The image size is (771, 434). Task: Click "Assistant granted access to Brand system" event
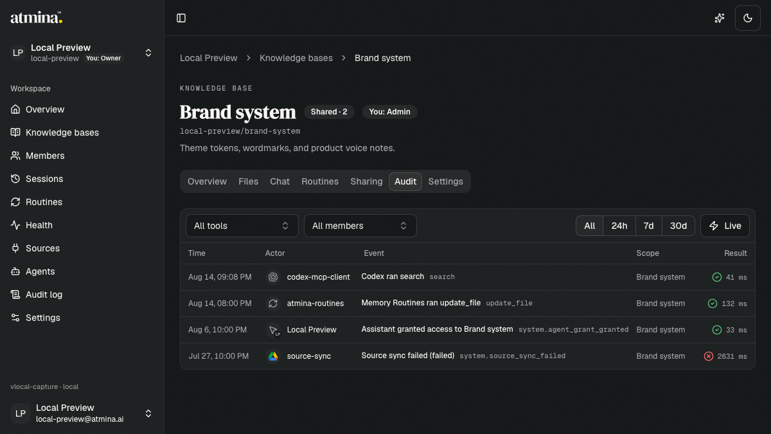437,329
